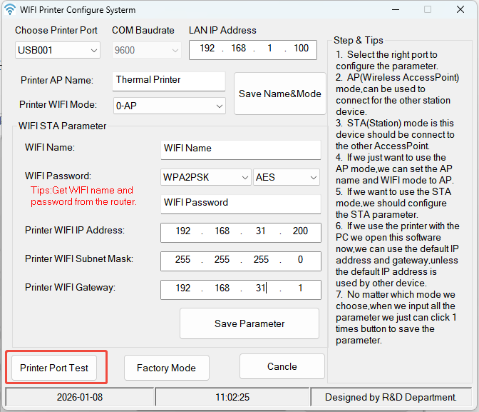Viewport: 479px width, 412px height.
Task: Minimize the printer configuration window
Action: tap(395, 10)
